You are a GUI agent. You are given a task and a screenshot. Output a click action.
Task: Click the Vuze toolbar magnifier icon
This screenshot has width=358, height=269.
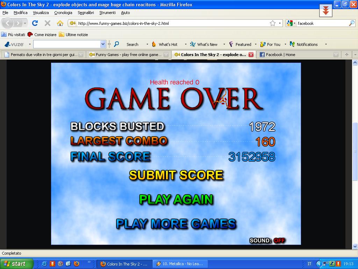point(116,44)
